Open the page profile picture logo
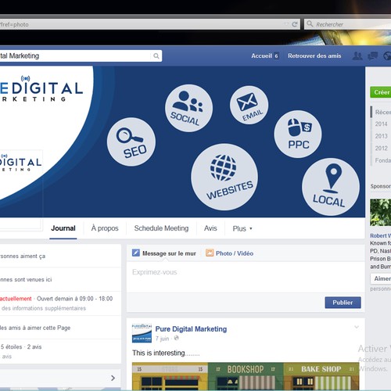Image resolution: width=391 pixels, height=391 pixels. (20, 190)
